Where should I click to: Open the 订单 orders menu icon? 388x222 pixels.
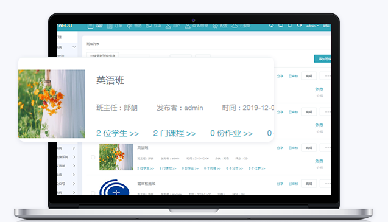click(x=110, y=26)
